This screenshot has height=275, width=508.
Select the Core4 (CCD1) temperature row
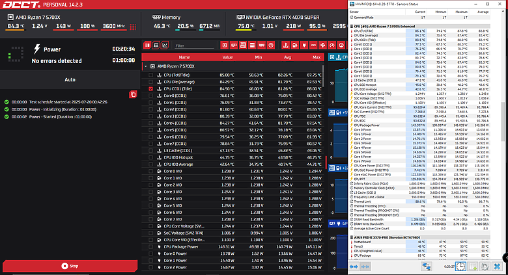(x=233, y=124)
